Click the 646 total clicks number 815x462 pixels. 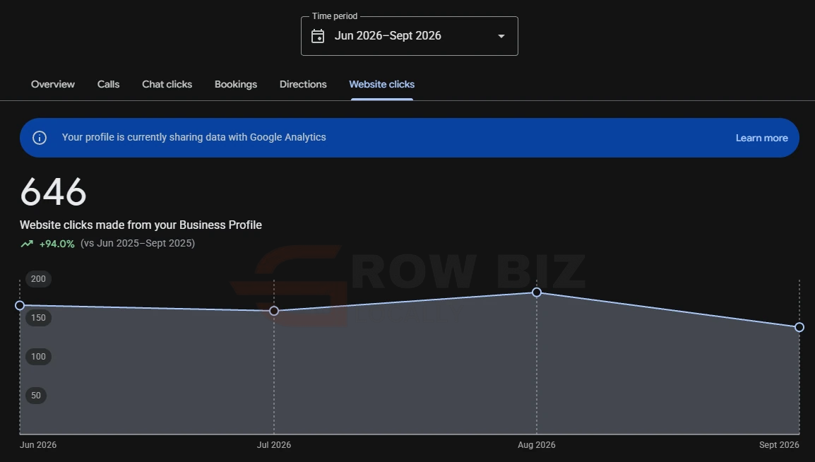click(53, 191)
